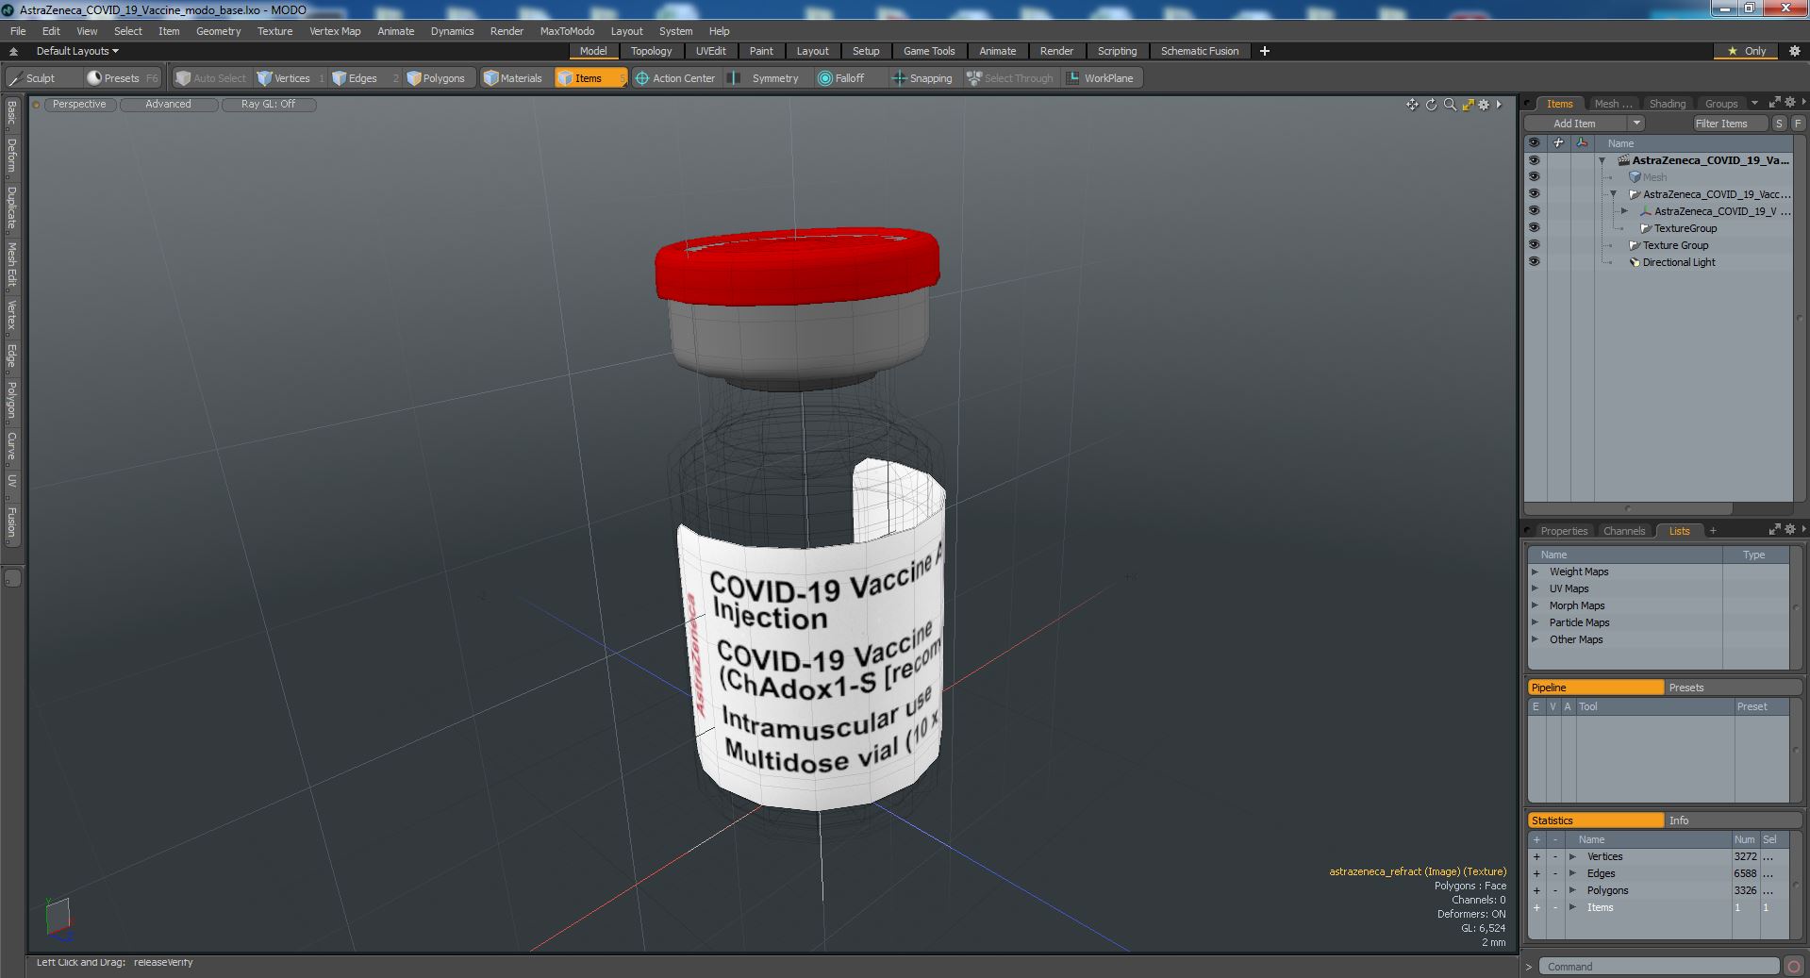Open the MaxToModo menu
This screenshot has width=1810, height=978.
pyautogui.click(x=567, y=31)
